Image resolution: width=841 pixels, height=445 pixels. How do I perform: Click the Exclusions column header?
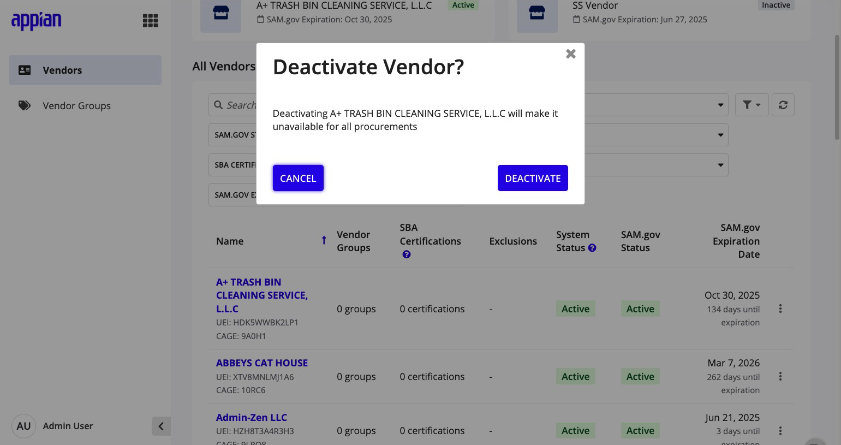[x=513, y=241]
